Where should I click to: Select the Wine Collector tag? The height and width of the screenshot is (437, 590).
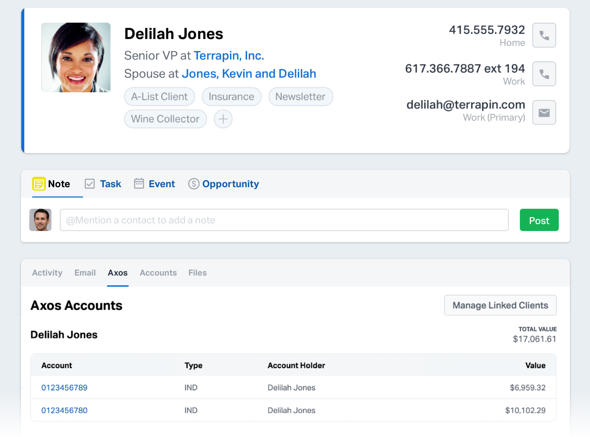pos(165,119)
